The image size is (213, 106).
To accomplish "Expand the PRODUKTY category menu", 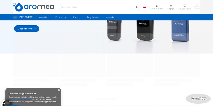I will click(x=26, y=17).
